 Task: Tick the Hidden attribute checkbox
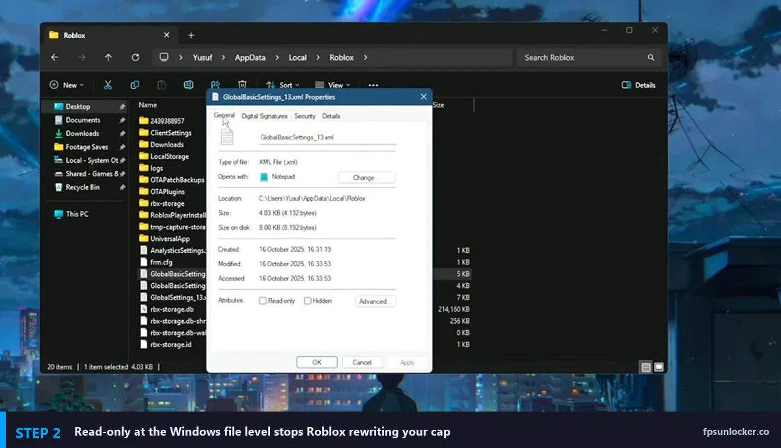308,301
